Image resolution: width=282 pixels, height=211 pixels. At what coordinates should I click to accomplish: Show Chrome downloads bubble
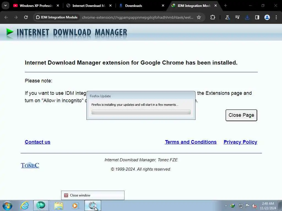[x=247, y=17]
